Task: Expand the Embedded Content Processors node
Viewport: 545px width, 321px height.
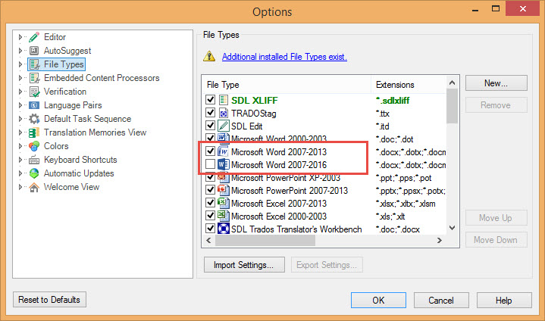Action: (20, 78)
